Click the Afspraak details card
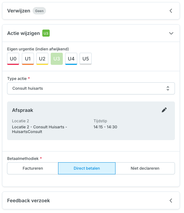184x213 pixels. click(x=91, y=121)
